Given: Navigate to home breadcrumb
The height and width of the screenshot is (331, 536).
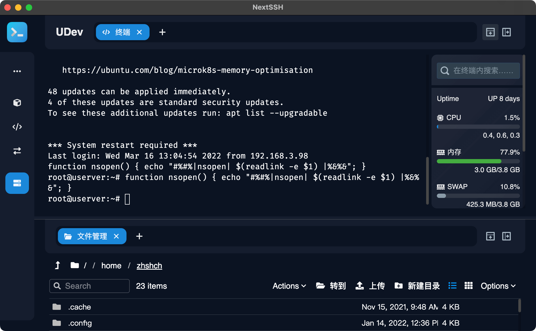Looking at the screenshot, I should pos(111,265).
